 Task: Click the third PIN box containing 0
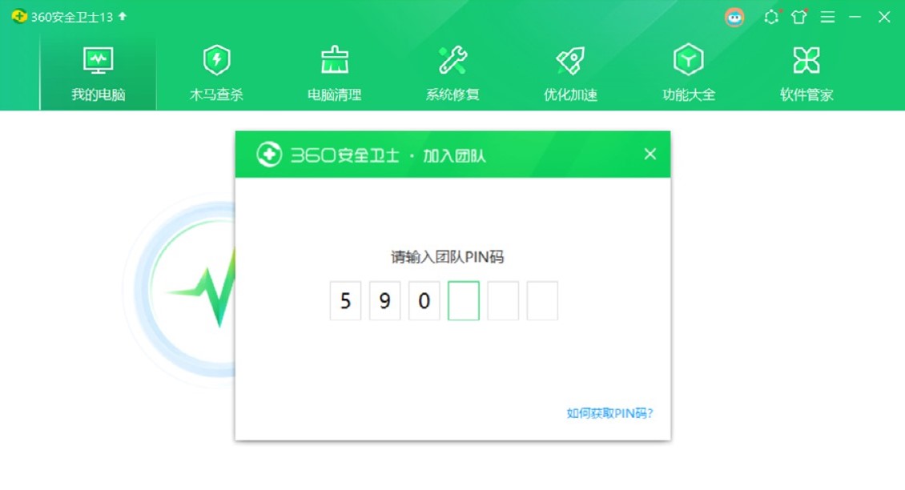coord(424,301)
